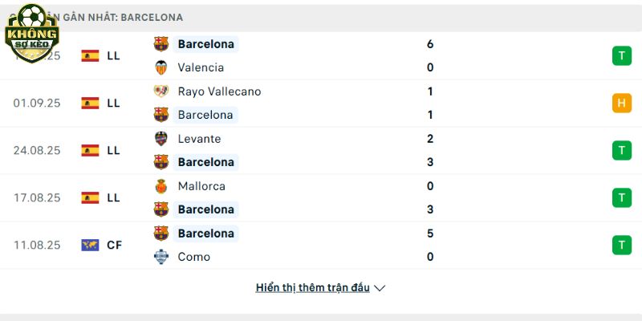Click the green T badge for the Valencia match
This screenshot has height=321, width=642.
(x=621, y=55)
